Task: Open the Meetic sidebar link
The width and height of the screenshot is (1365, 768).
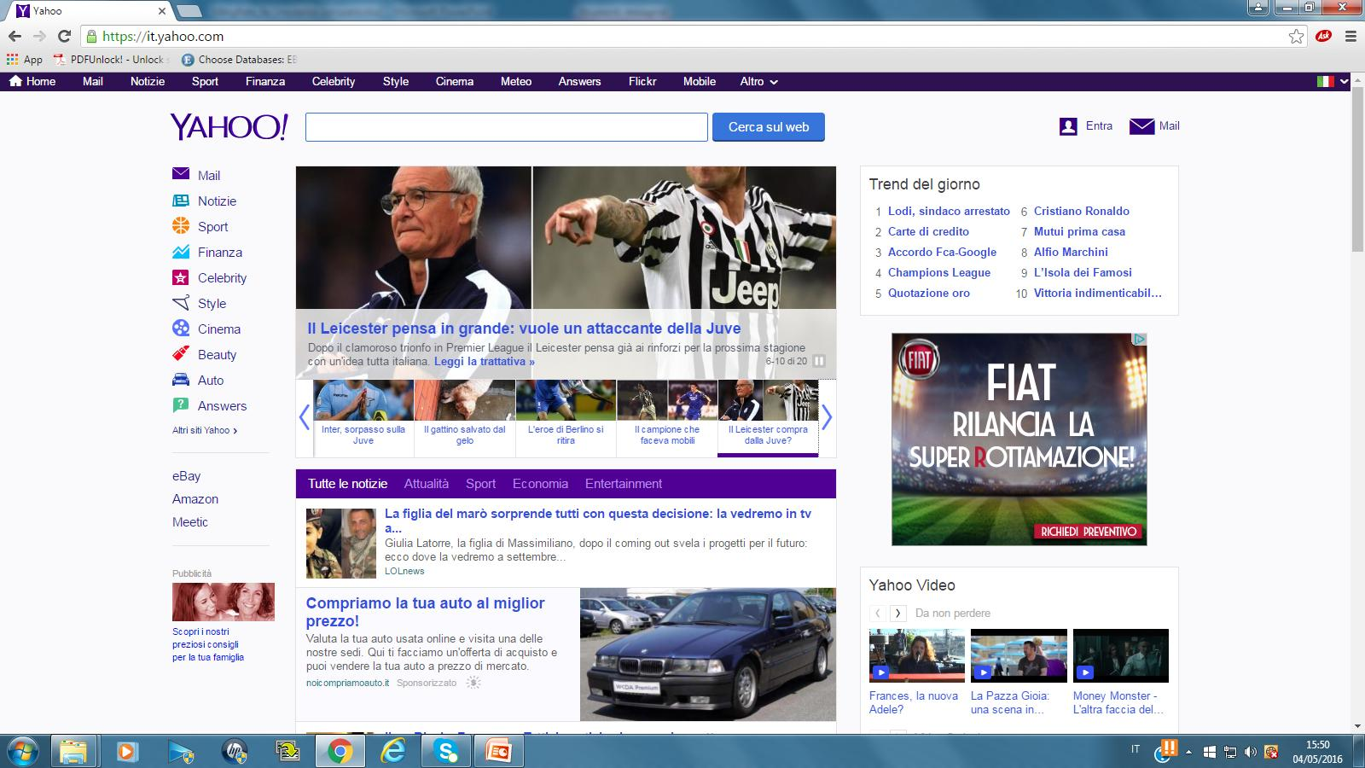Action: [190, 522]
